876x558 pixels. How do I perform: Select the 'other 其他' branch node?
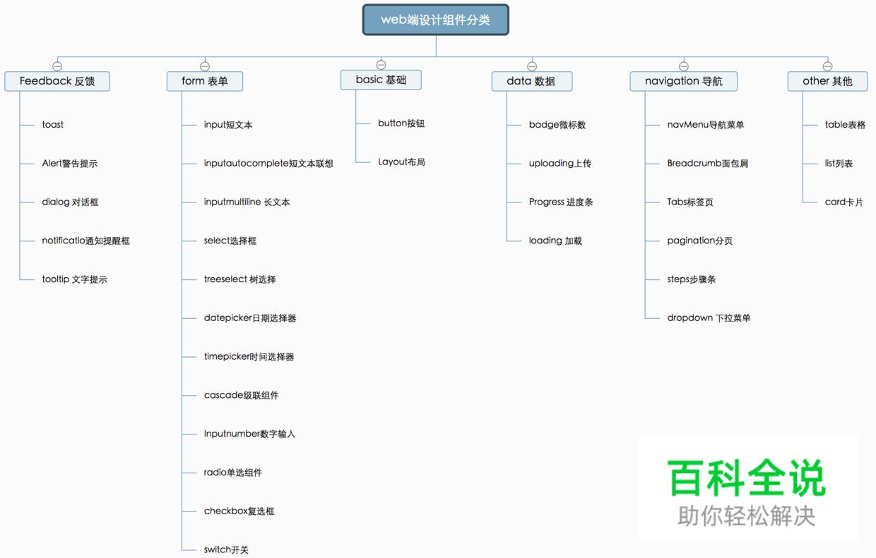pyautogui.click(x=827, y=81)
